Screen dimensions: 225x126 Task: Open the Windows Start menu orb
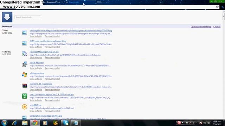pos(4,123)
